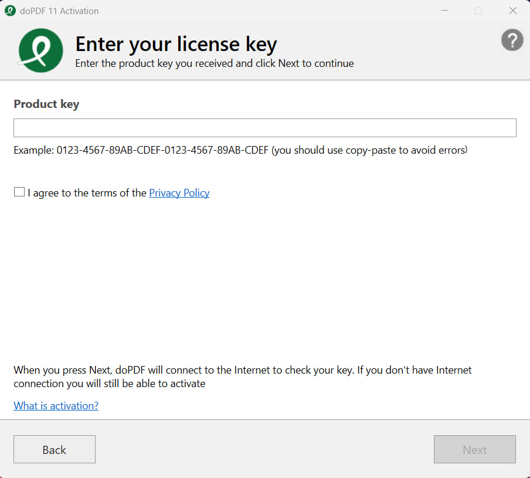Tick the Privacy Policy agreement checkbox

pyautogui.click(x=19, y=192)
